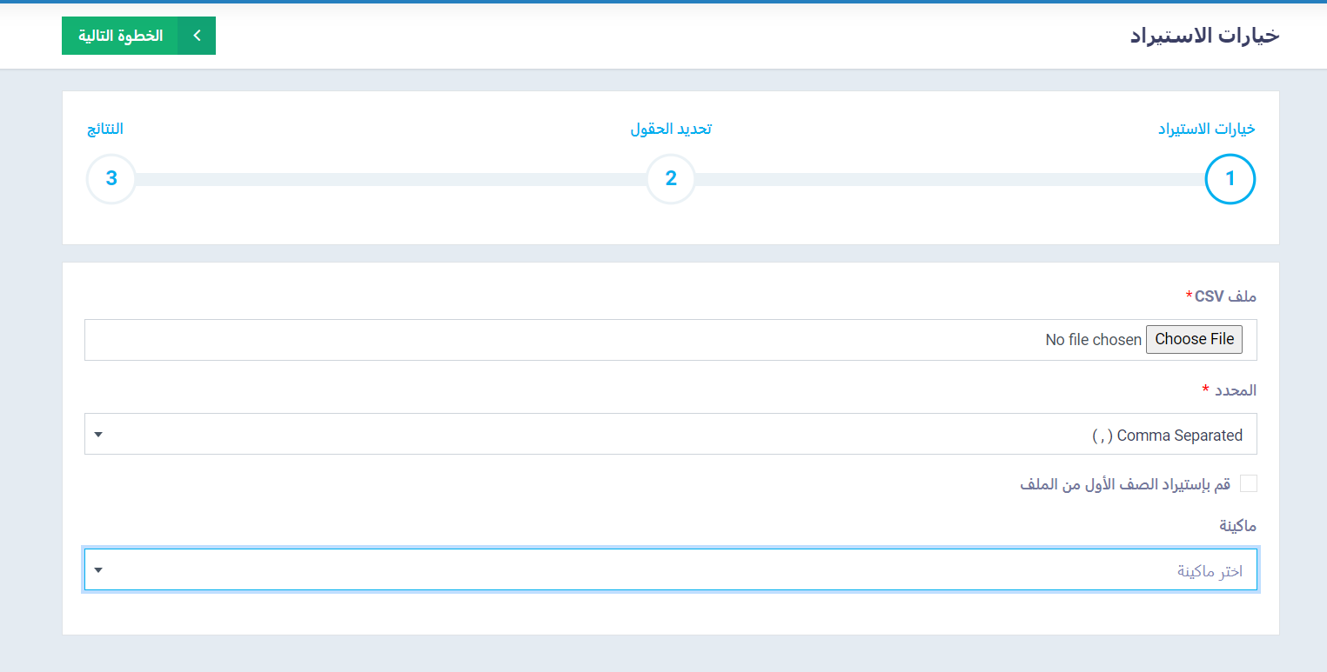
Task: Open the Comma Separated delimiter dropdown
Action: pos(671,434)
